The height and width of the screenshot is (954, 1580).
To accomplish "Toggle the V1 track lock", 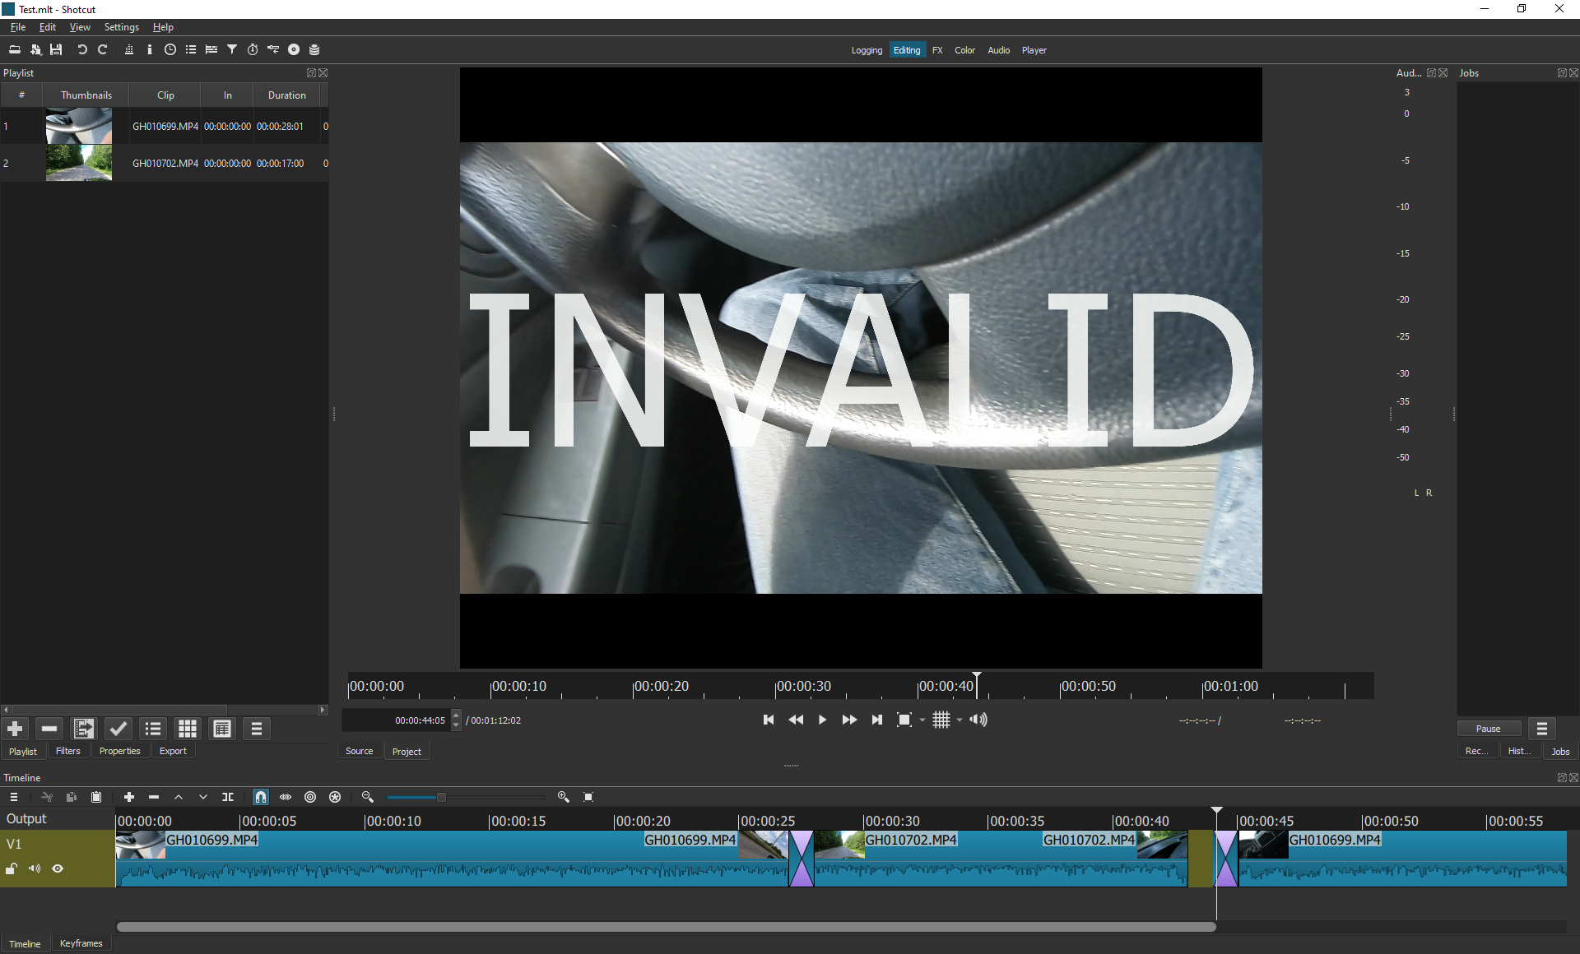I will tap(12, 868).
